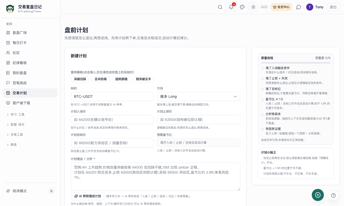Apply the 区间低吸 template
Screen dimensions: 344x206
click(101, 79)
